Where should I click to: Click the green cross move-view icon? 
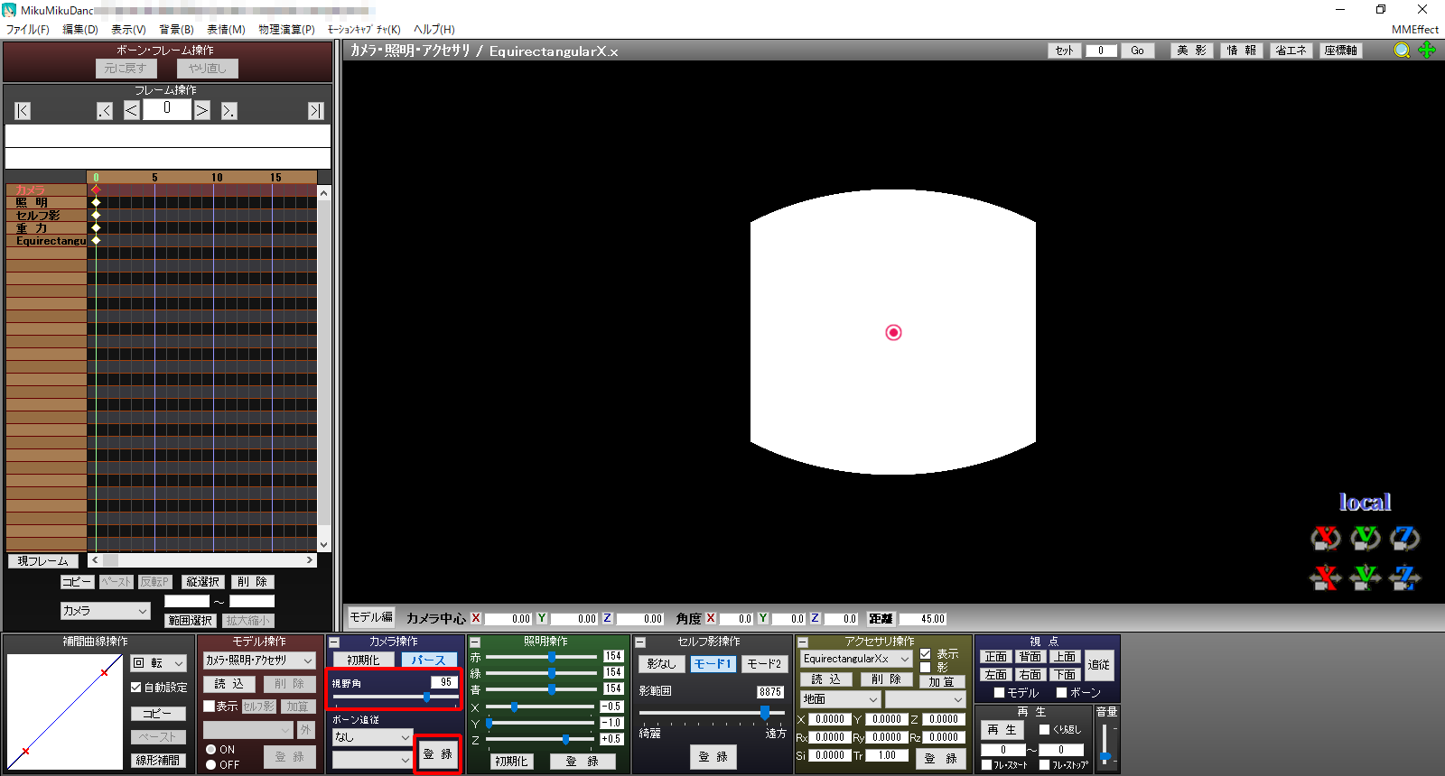pyautogui.click(x=1427, y=51)
